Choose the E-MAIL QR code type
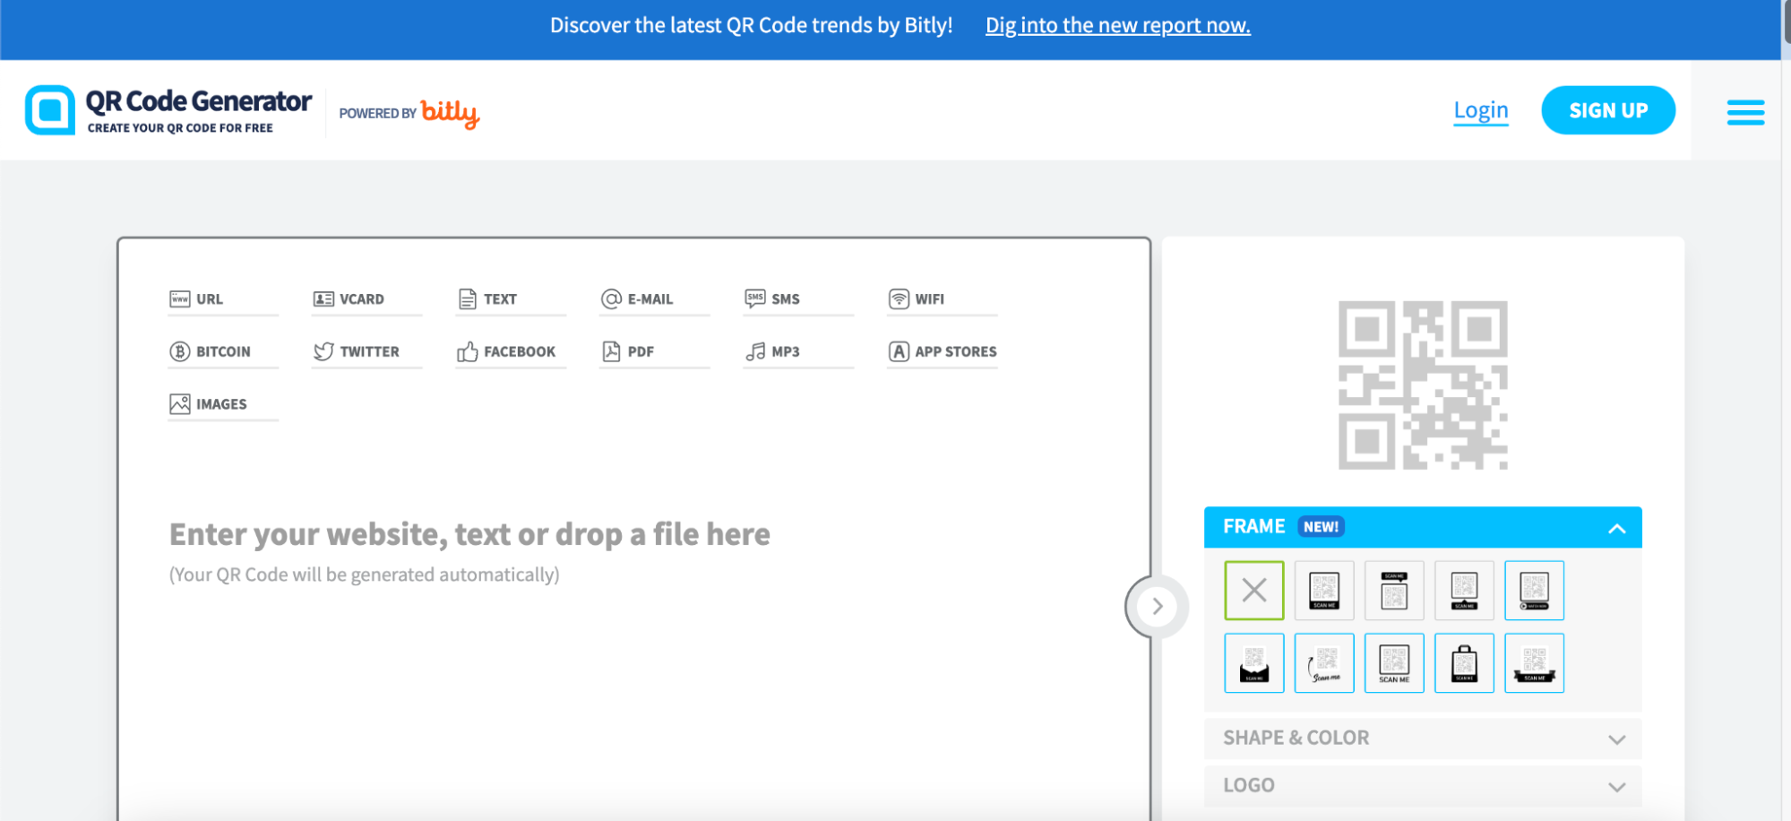The height and width of the screenshot is (821, 1791). tap(654, 299)
